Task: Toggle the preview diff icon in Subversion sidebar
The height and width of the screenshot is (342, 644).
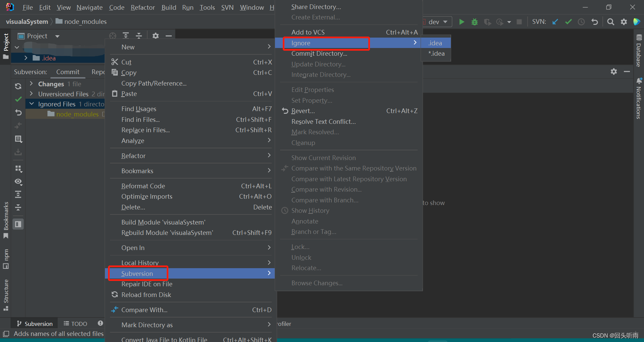Action: pos(18,224)
